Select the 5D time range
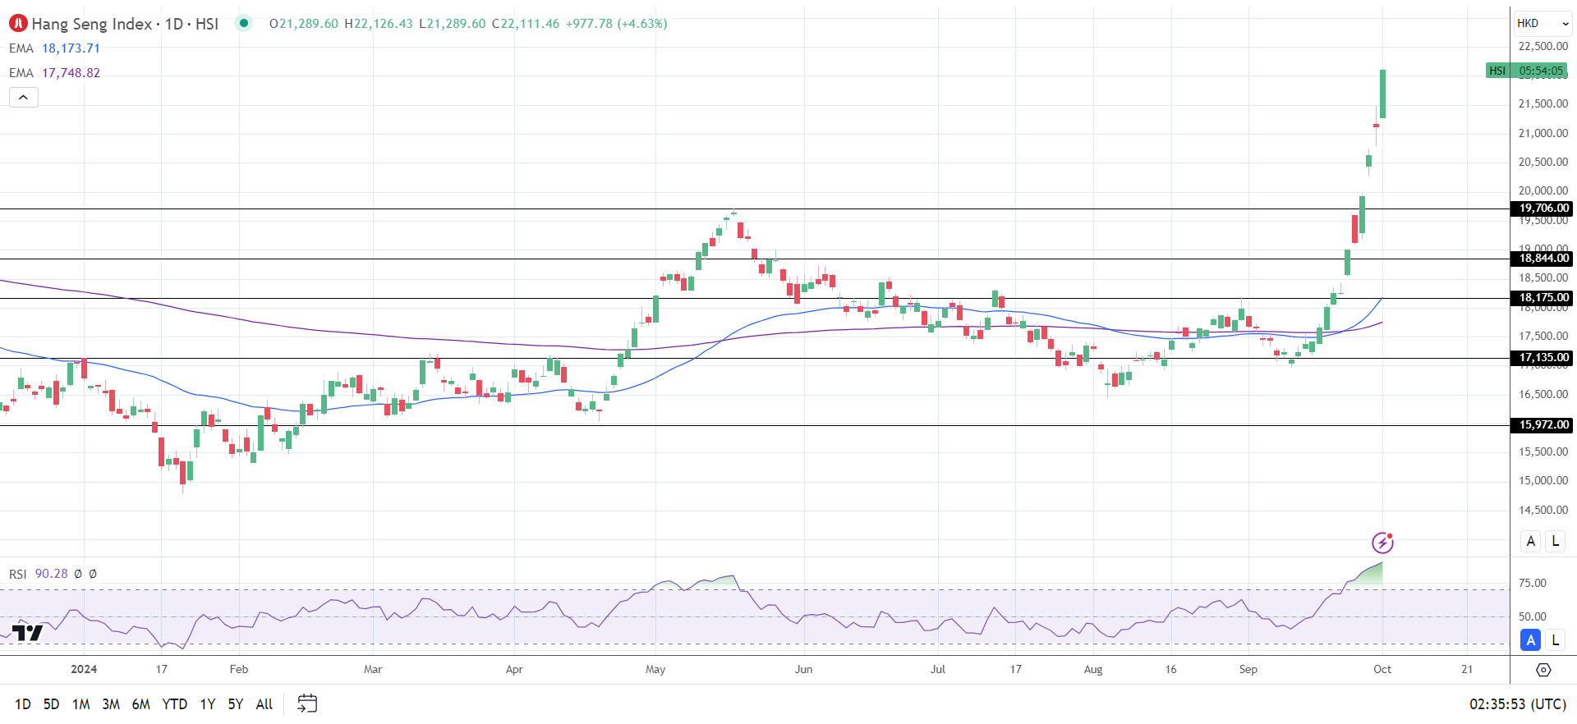Image resolution: width=1577 pixels, height=724 pixels. [x=51, y=704]
